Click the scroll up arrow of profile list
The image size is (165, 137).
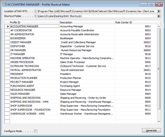pyautogui.click(x=159, y=26)
